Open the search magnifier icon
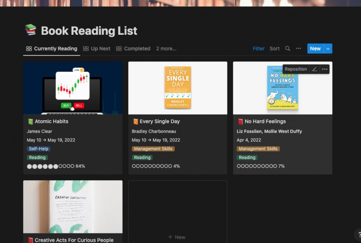Image resolution: width=361 pixels, height=243 pixels. pos(287,48)
